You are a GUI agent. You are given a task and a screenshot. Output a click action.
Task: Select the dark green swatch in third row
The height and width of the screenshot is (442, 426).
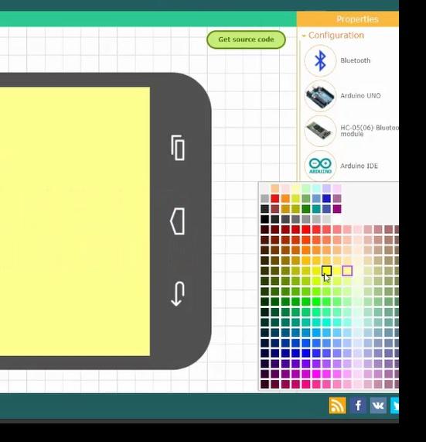point(306,209)
